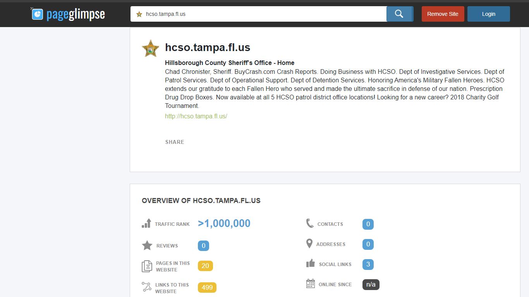Click the LINKS TO THIS WEBSITE label
529x297 pixels.
click(x=172, y=288)
